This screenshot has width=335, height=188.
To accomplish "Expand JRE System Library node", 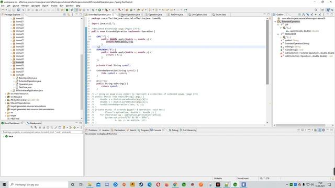I will [x=6, y=100].
